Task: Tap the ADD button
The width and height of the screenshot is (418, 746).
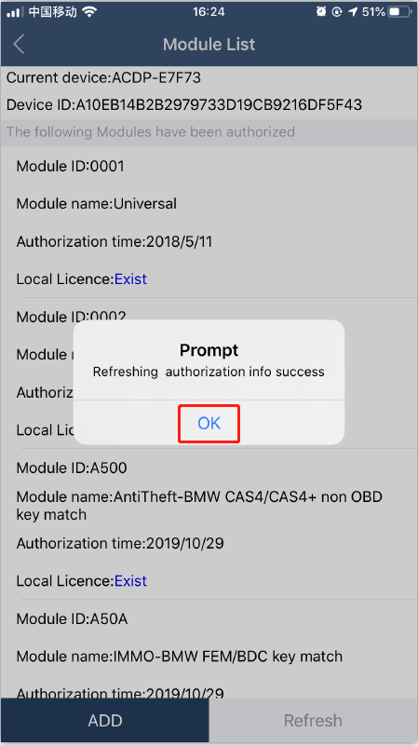Action: pyautogui.click(x=104, y=720)
